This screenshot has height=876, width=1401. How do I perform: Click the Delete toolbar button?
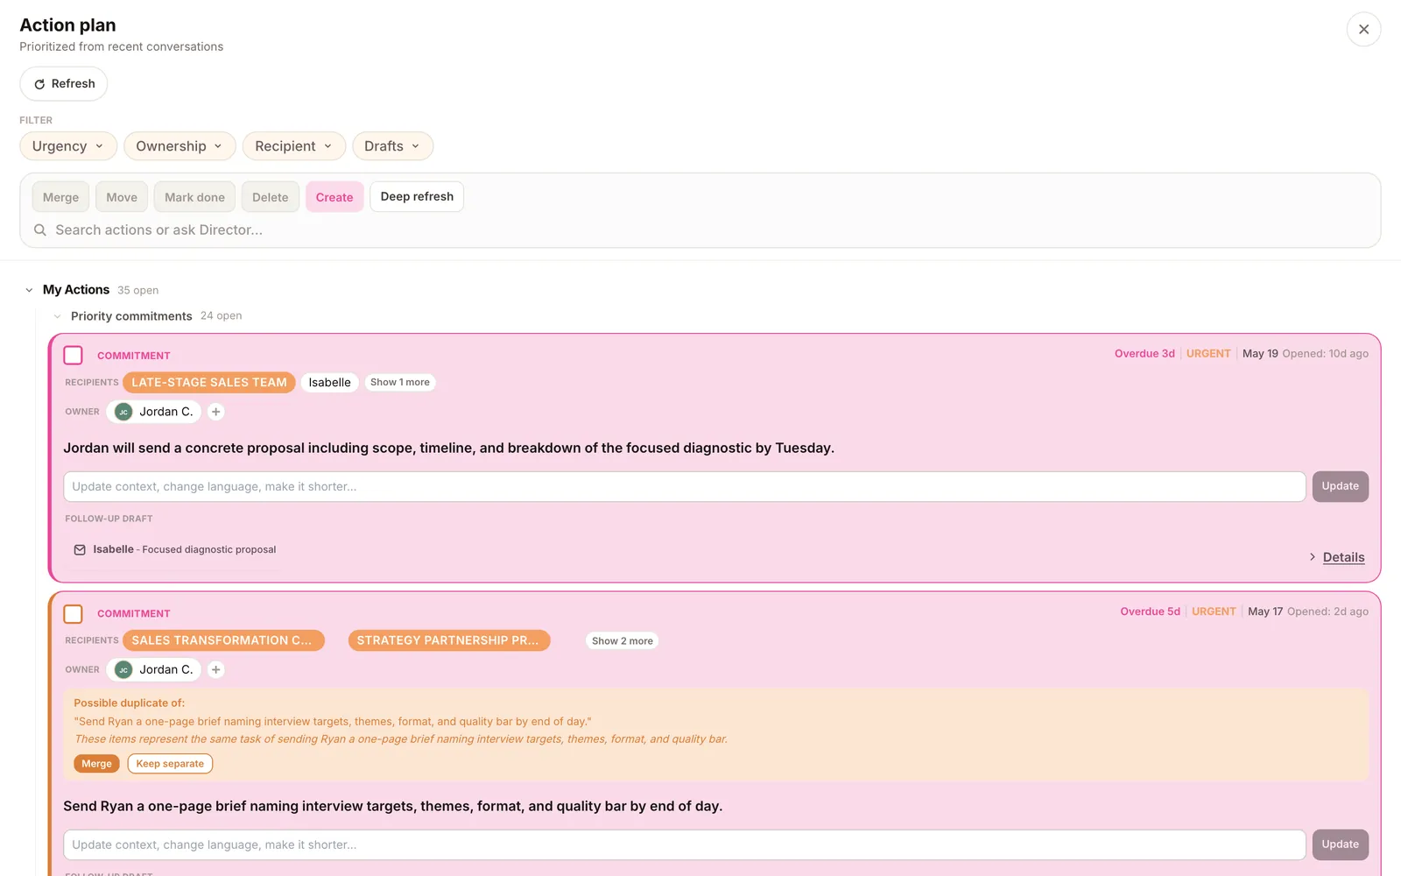pos(270,197)
